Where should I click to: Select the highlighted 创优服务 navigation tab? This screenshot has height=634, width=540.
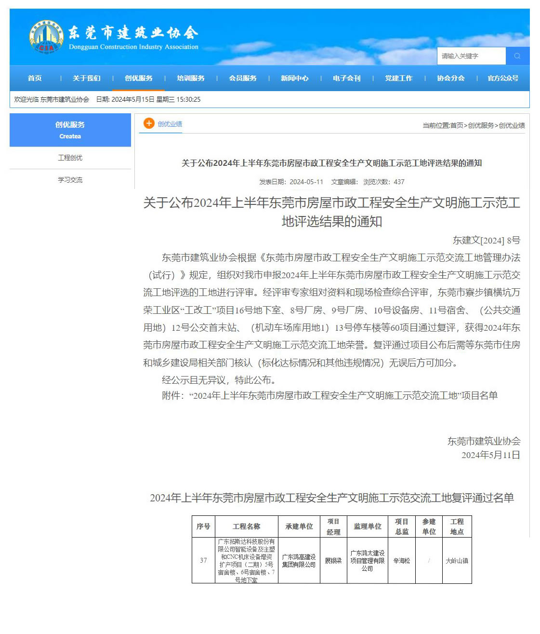pyautogui.click(x=139, y=78)
